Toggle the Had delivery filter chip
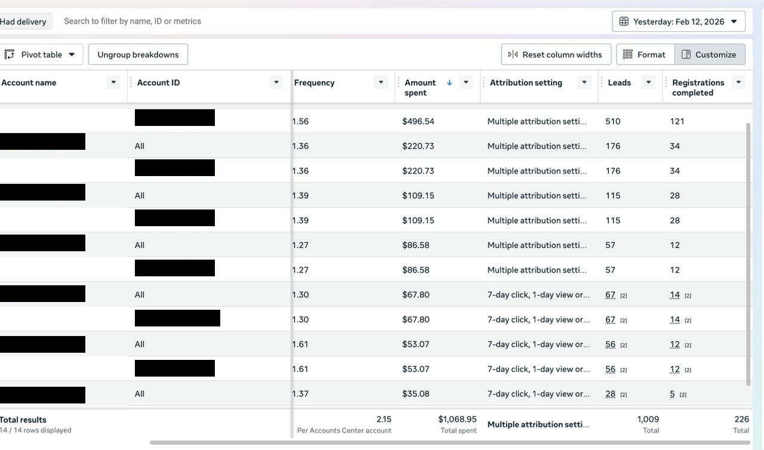The width and height of the screenshot is (764, 450). pos(23,21)
